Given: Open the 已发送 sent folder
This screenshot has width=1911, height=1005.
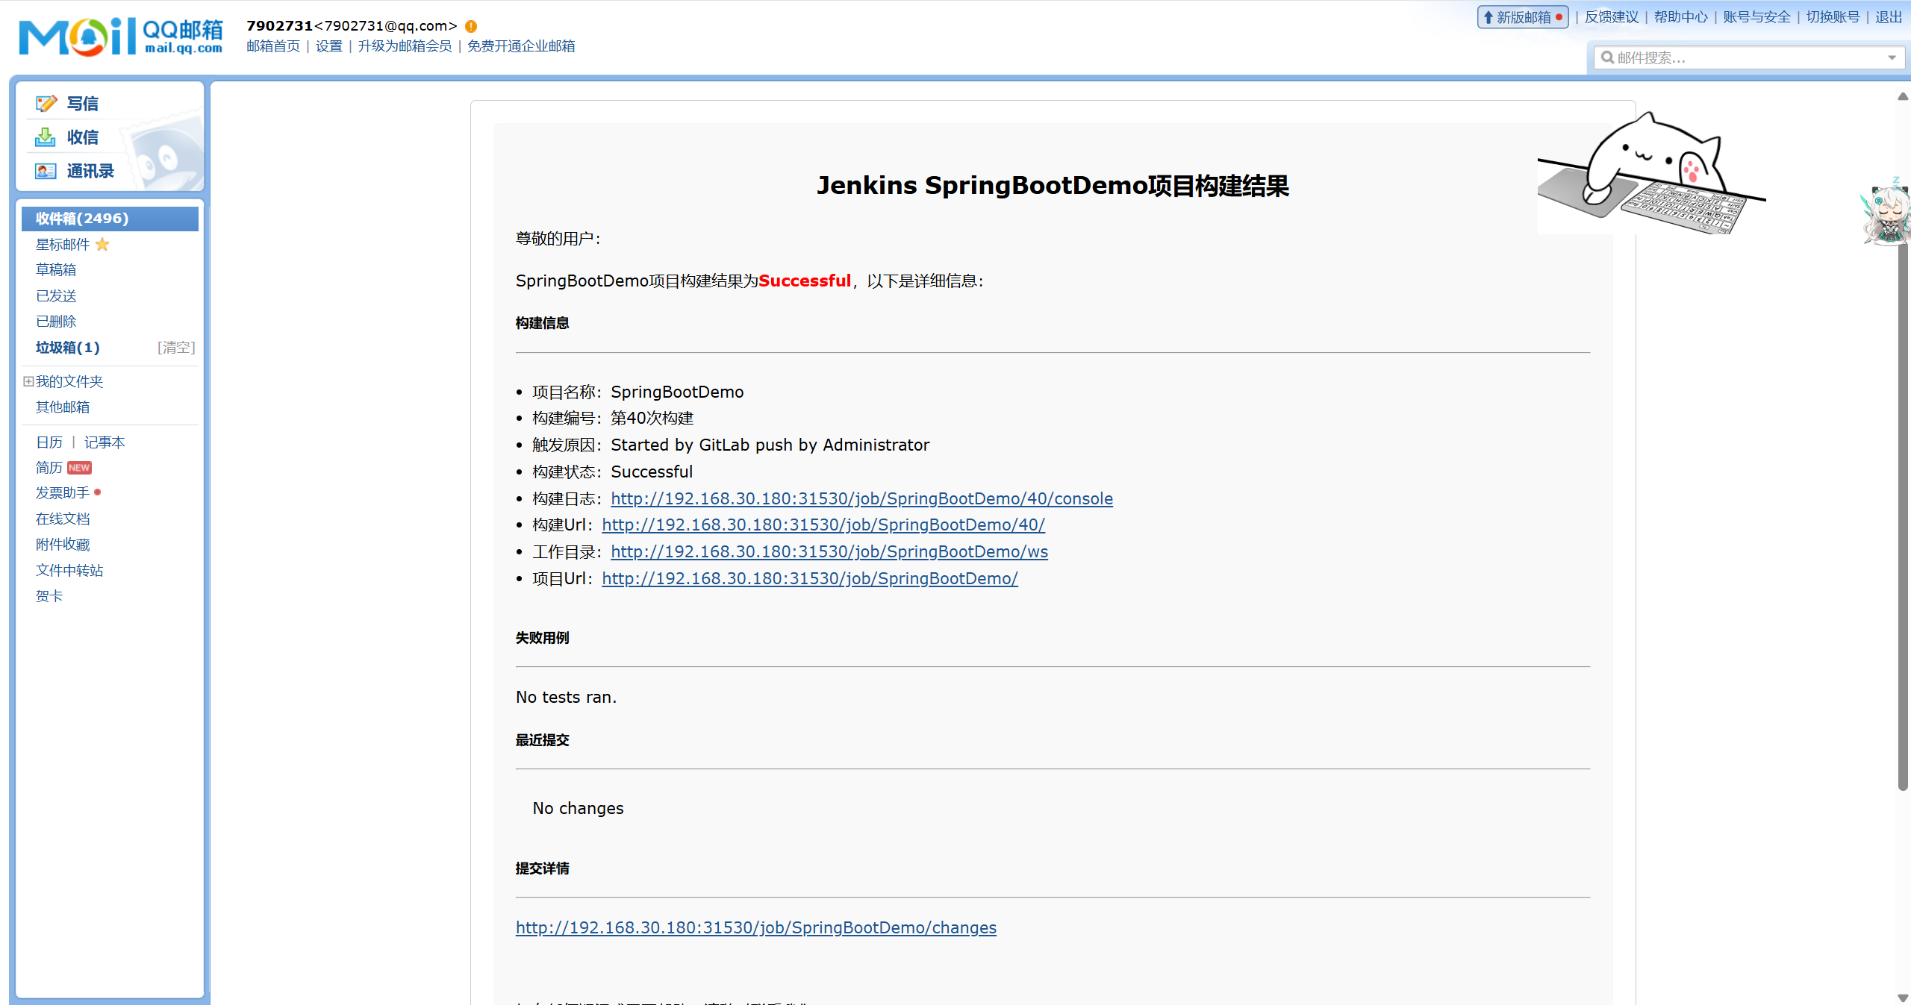Looking at the screenshot, I should coord(56,296).
